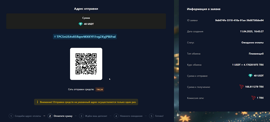Viewport: 270px width, 122px height.
Task: Click the yellow warning exclamation icon
Action: (x=37, y=102)
